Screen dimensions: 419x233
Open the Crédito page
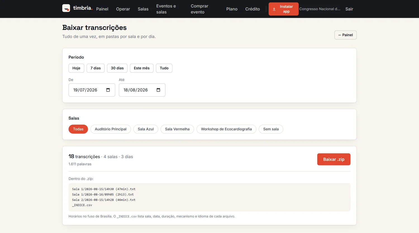253,9
